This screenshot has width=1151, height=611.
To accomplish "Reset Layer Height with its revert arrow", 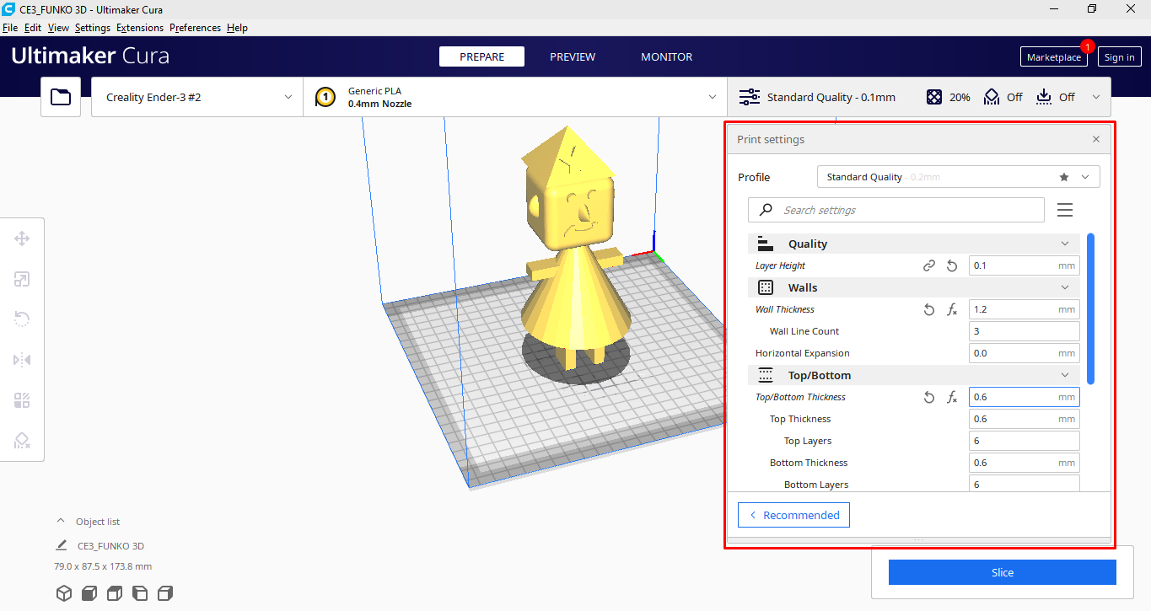I will coord(952,265).
